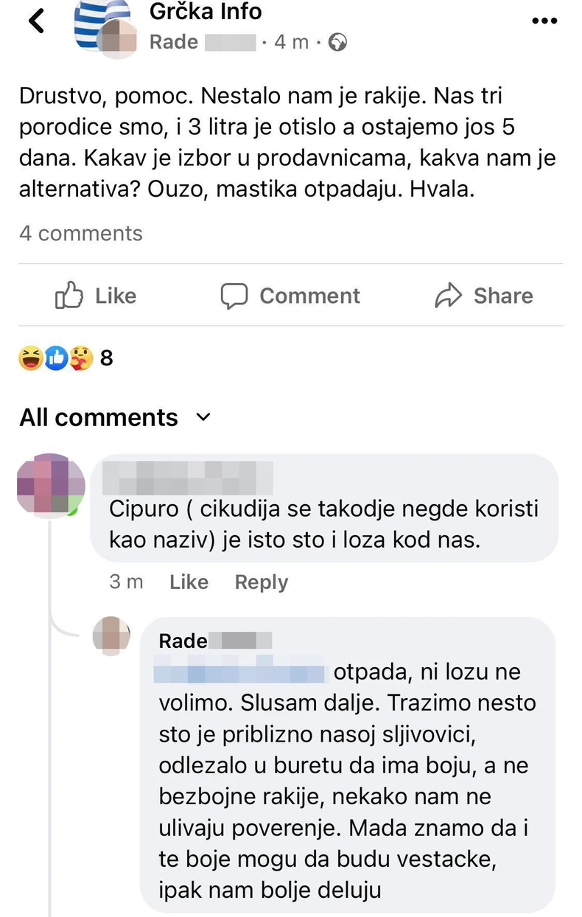View the 4 comments count link

point(80,234)
